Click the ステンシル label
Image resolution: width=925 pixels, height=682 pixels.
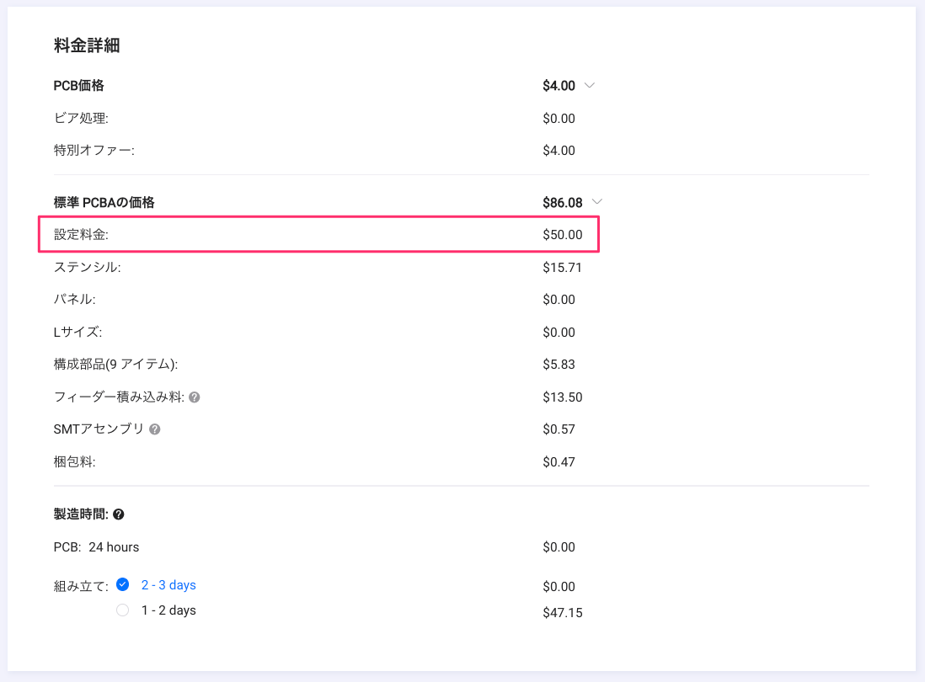(x=87, y=268)
